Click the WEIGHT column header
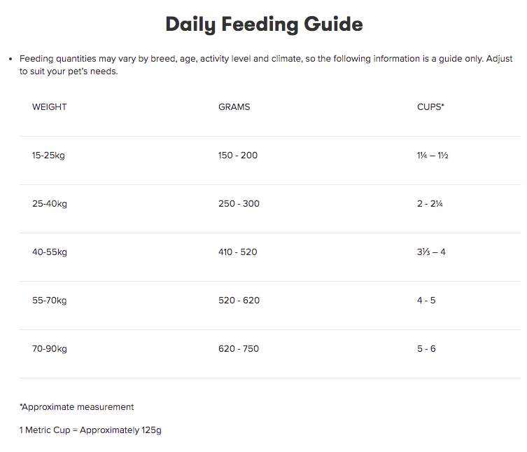527x452 pixels. pyautogui.click(x=50, y=107)
